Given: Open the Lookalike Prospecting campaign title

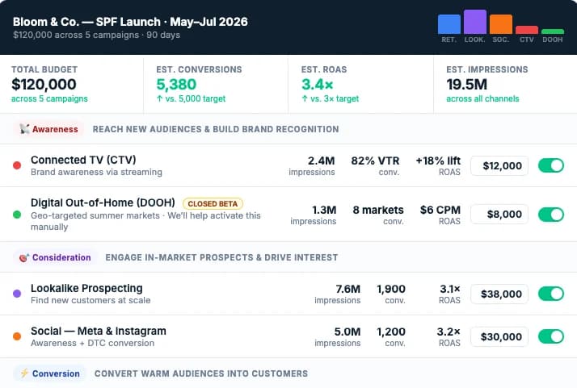Looking at the screenshot, I should (x=86, y=289).
